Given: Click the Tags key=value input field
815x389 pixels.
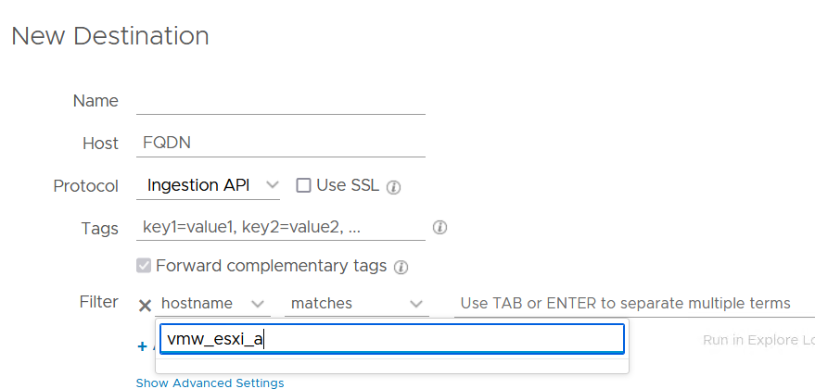Looking at the screenshot, I should click(x=280, y=228).
